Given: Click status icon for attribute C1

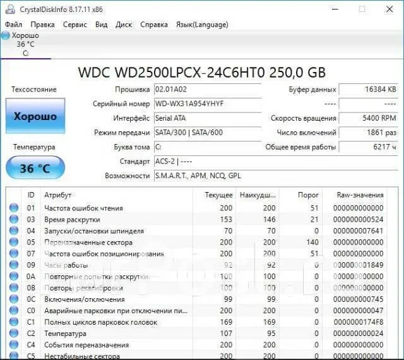Looking at the screenshot, I should (x=14, y=321).
